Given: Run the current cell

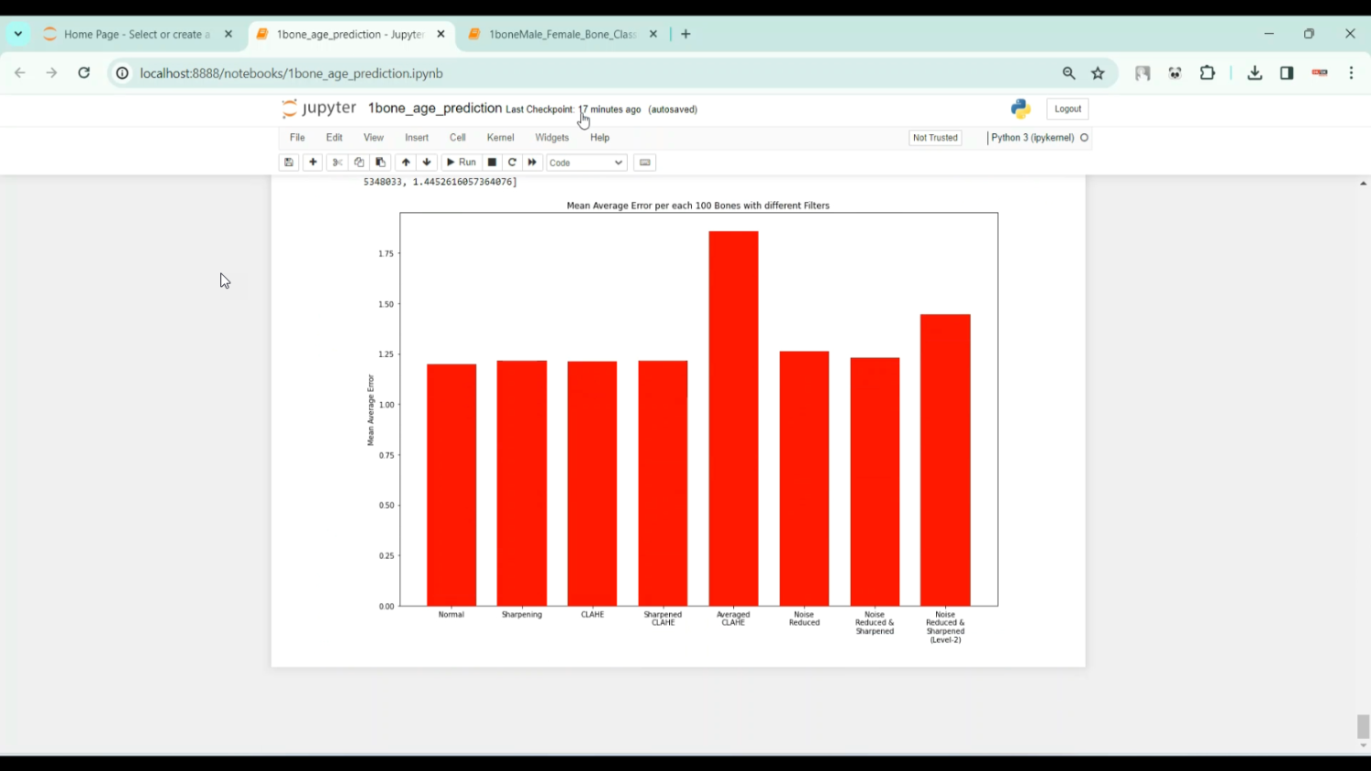Looking at the screenshot, I should (461, 163).
